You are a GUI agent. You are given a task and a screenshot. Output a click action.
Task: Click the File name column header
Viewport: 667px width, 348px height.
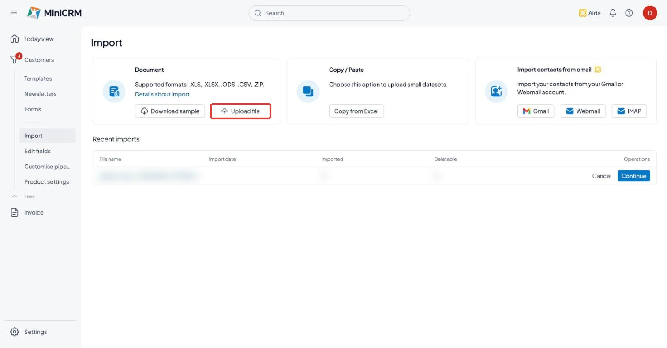110,159
